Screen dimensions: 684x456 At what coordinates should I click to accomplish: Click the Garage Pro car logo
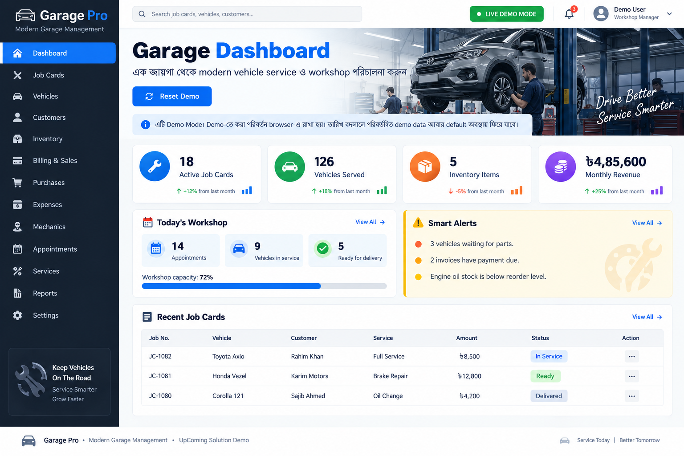click(x=25, y=16)
